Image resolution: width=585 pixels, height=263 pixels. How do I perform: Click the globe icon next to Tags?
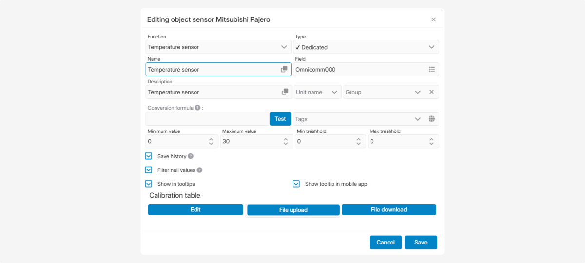click(x=431, y=119)
